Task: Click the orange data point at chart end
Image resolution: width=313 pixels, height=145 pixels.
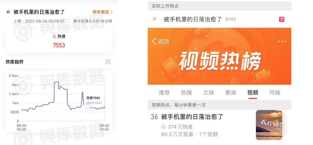Action: [104, 108]
